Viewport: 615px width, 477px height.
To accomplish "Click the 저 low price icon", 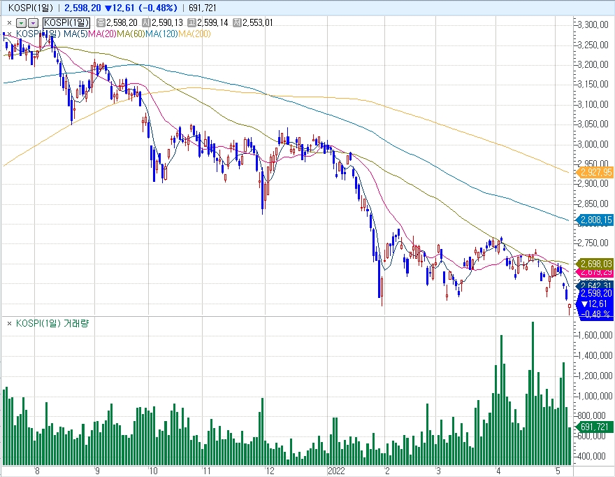I will coord(237,22).
